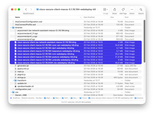This screenshot has width=154, height=115.
Task: Sort by the Name column header
Action: point(18,17)
